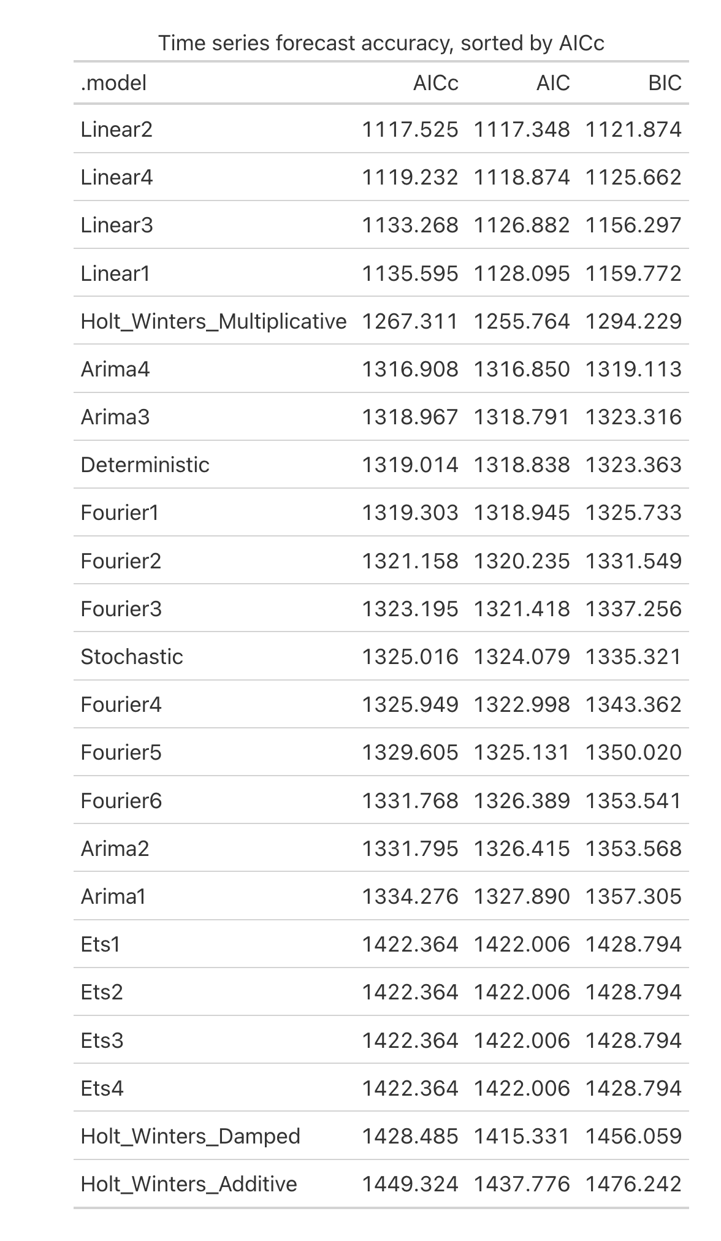
Task: Click the Linear4 model name
Action: (116, 177)
